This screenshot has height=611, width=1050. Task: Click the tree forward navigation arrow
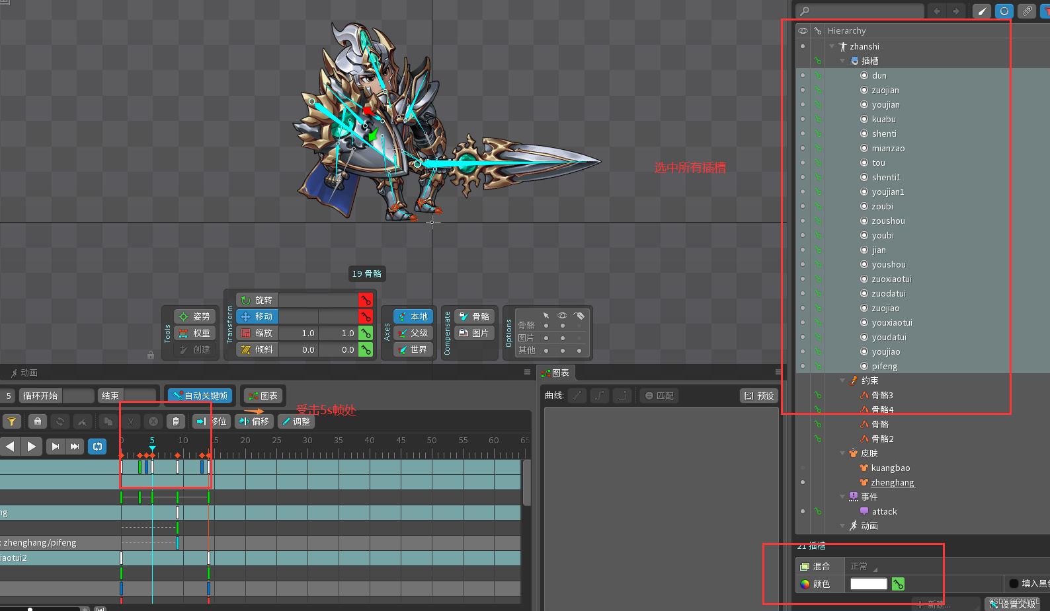point(956,11)
